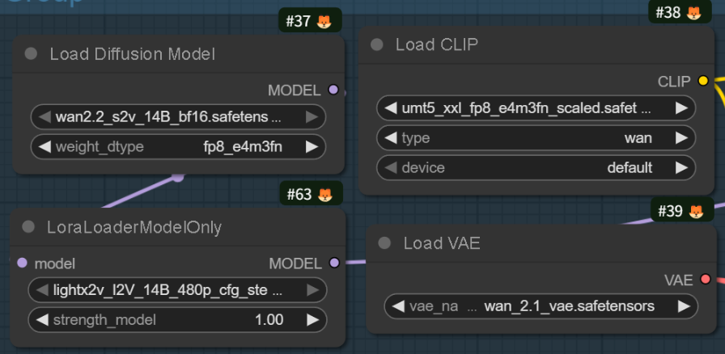Click the left arrow on umt5_xxl CLIP name
Screen dimensions: 725x354
tap(391, 108)
